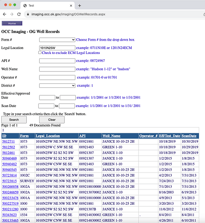Open document ID 50723814
This screenshot has width=205, height=223.
pyautogui.click(x=9, y=175)
